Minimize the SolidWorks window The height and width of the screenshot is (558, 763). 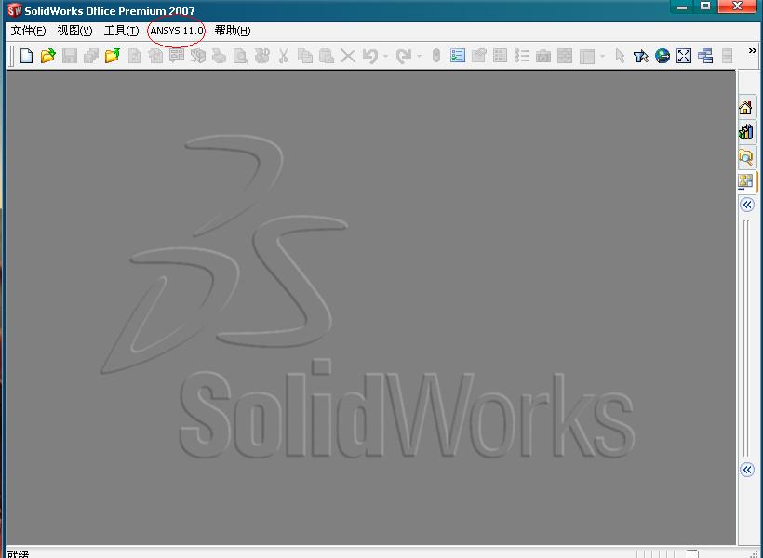point(682,7)
